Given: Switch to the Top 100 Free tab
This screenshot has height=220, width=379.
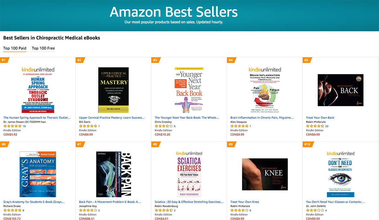Looking at the screenshot, I should [x=43, y=48].
